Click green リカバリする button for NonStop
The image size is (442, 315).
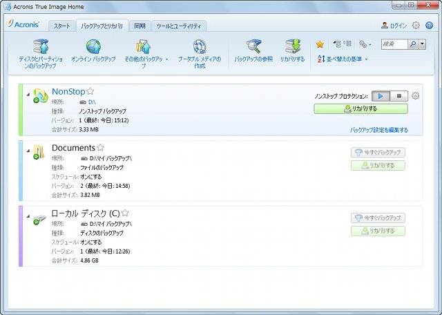pyautogui.click(x=361, y=109)
